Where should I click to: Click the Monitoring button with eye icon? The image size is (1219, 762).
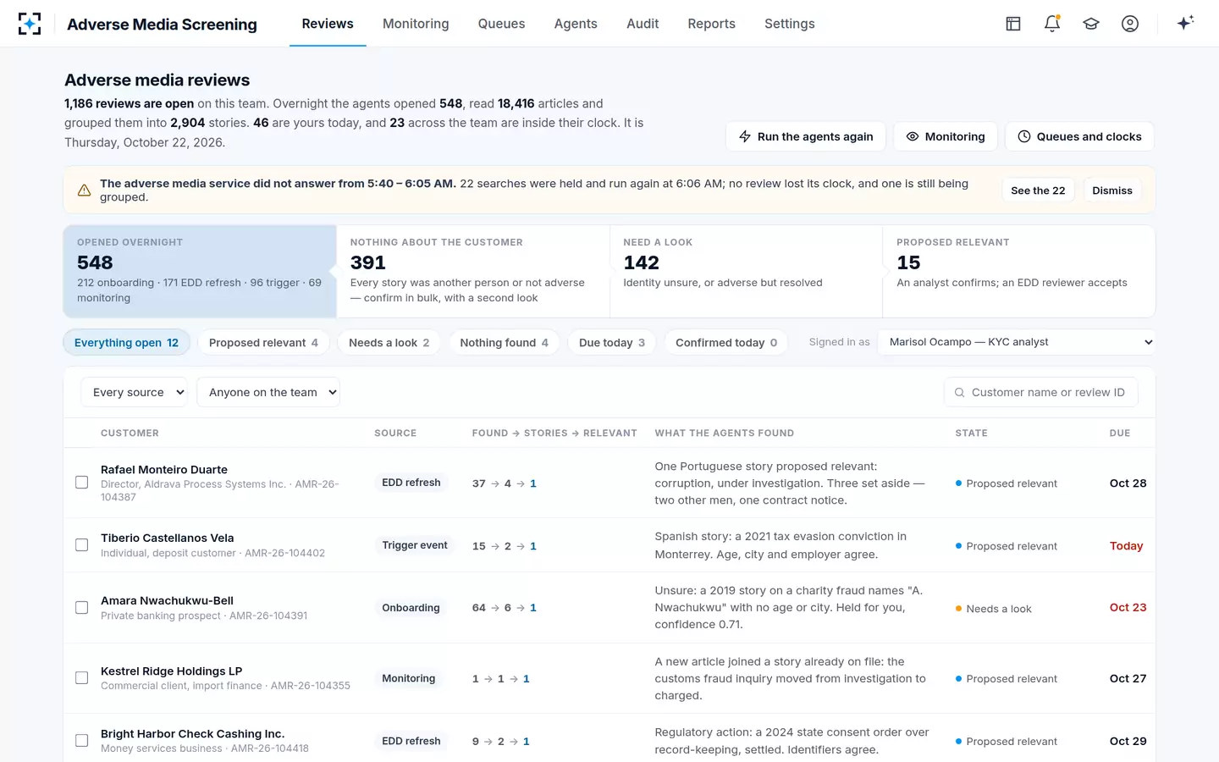tap(946, 136)
